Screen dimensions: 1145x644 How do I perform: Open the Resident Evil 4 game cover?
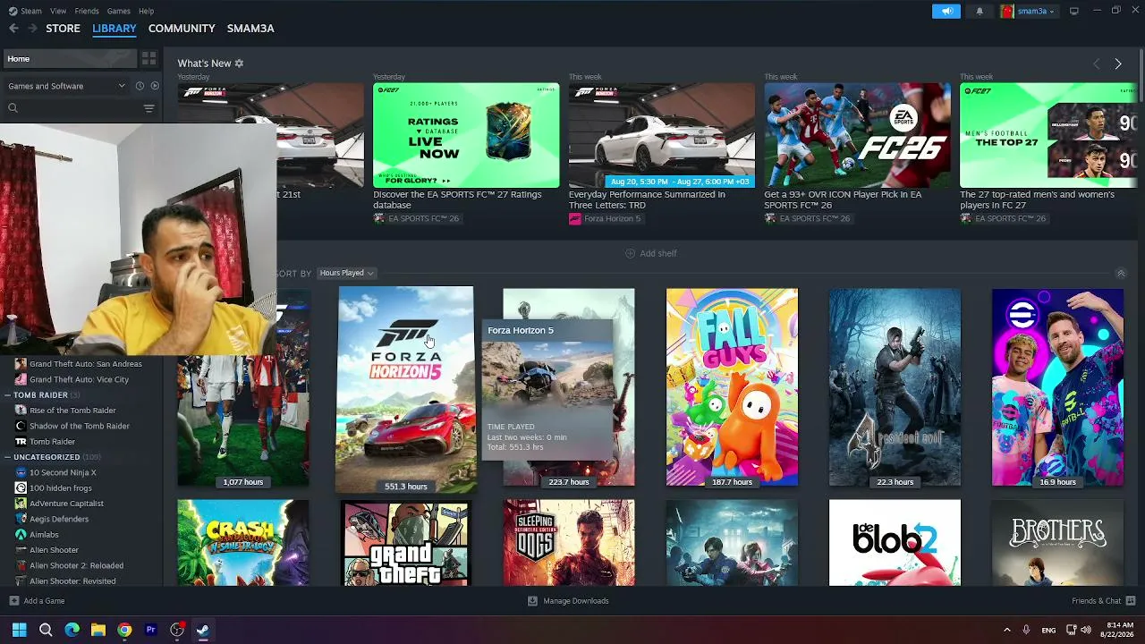tap(895, 387)
